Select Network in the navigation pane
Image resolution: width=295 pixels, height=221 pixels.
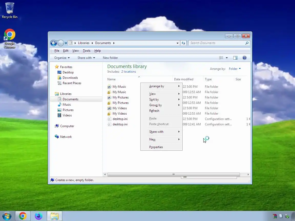[x=66, y=137]
